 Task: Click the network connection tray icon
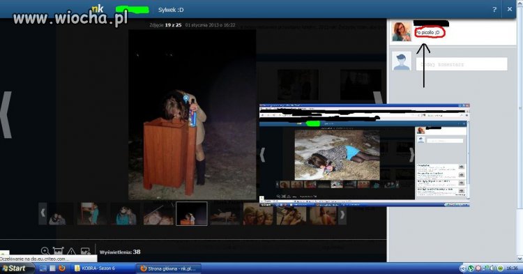click(485, 268)
